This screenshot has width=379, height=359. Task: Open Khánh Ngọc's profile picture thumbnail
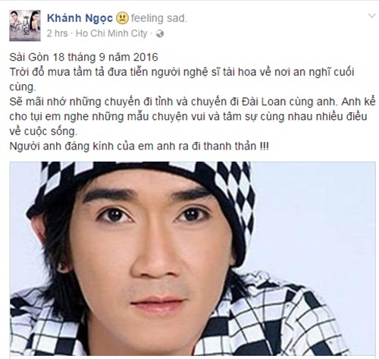[25, 26]
